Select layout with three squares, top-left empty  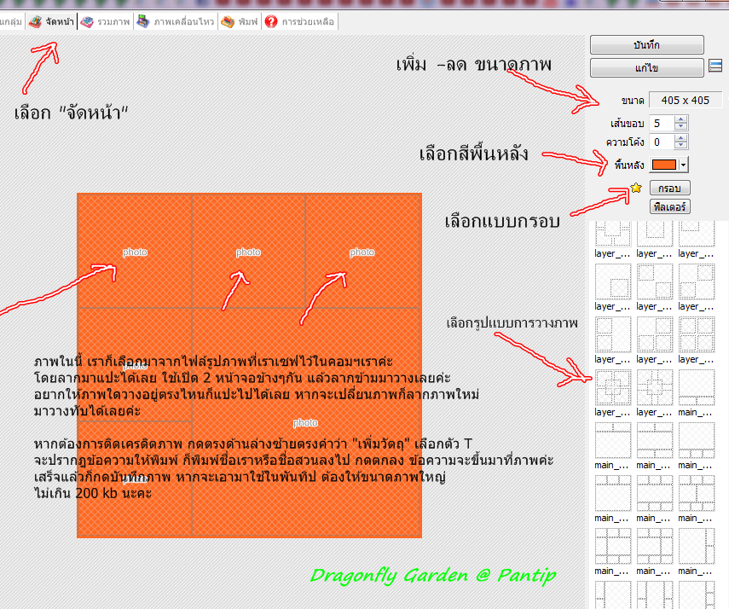pos(655,334)
